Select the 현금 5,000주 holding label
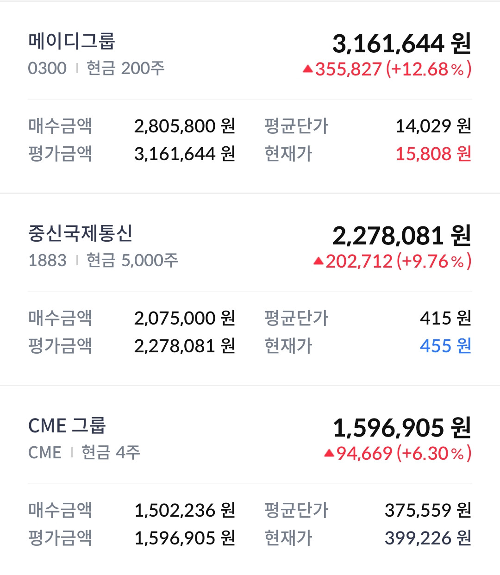Image resolution: width=500 pixels, height=575 pixels. pos(132,261)
